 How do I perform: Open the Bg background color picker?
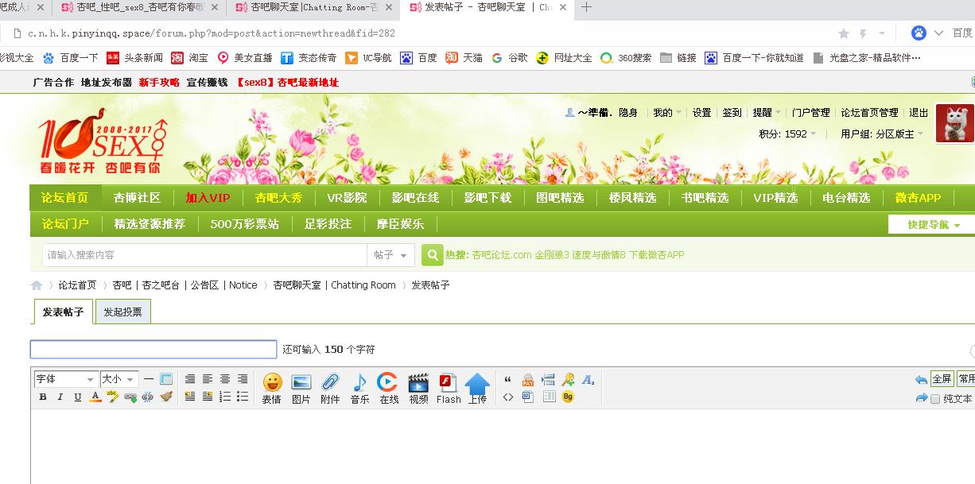[x=568, y=397]
